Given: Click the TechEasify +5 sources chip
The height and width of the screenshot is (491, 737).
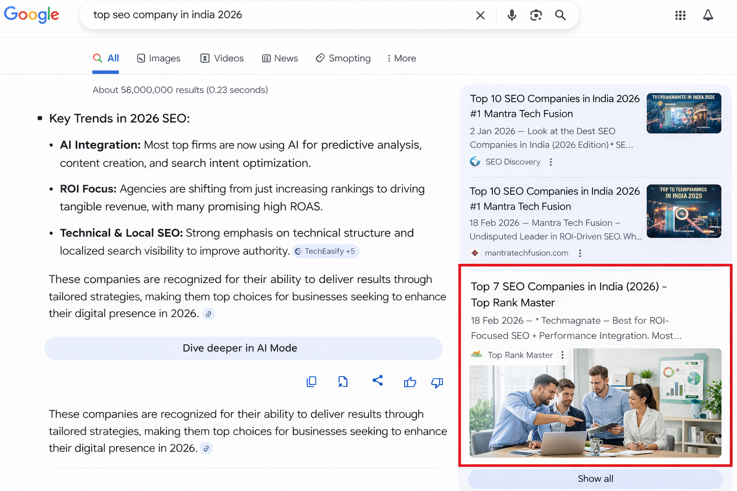Looking at the screenshot, I should click(x=325, y=251).
